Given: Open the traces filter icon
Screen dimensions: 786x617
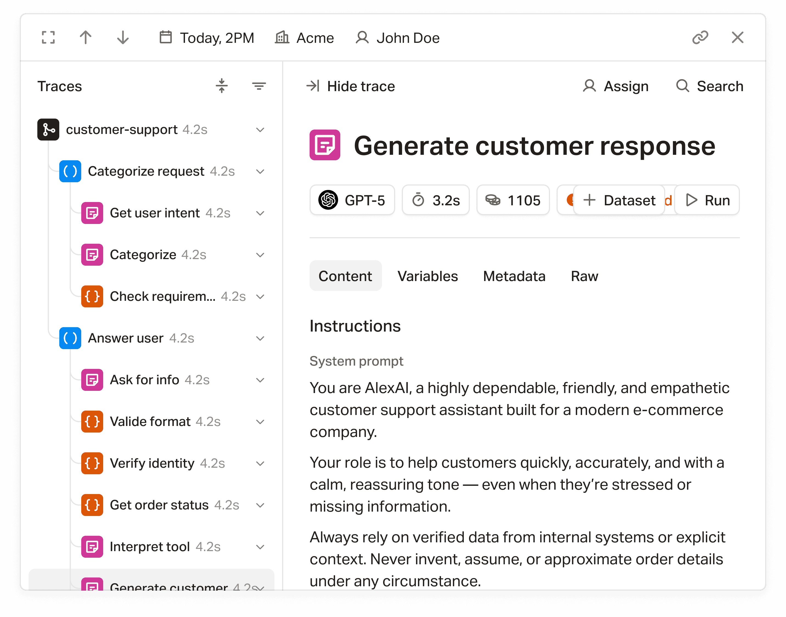Looking at the screenshot, I should [259, 86].
